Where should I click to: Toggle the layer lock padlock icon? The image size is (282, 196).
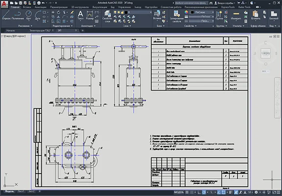(122, 12)
